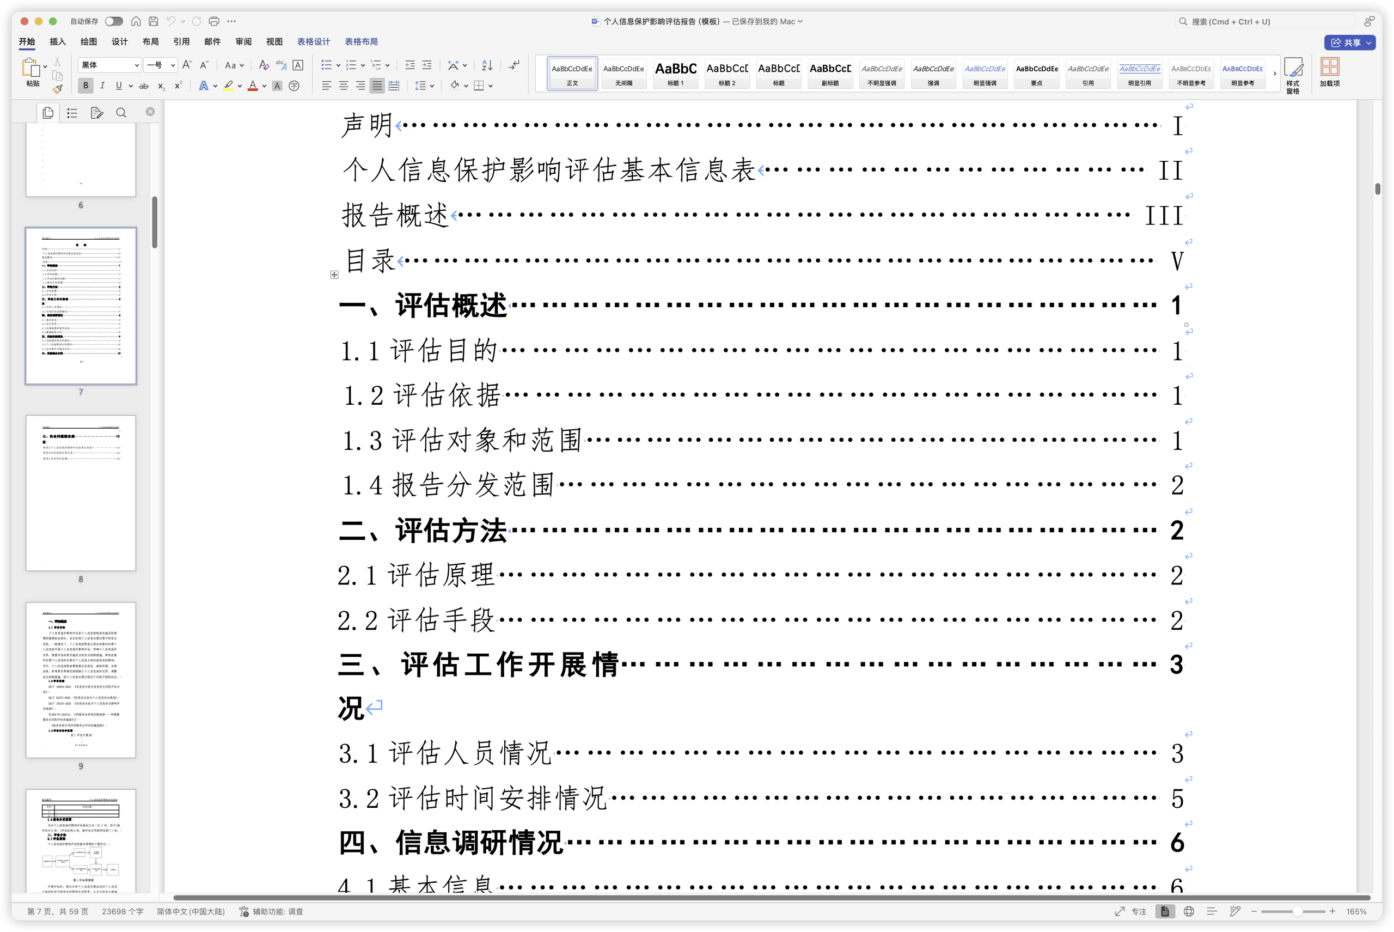The width and height of the screenshot is (1394, 932).
Task: Apply subscript formatting
Action: (161, 86)
